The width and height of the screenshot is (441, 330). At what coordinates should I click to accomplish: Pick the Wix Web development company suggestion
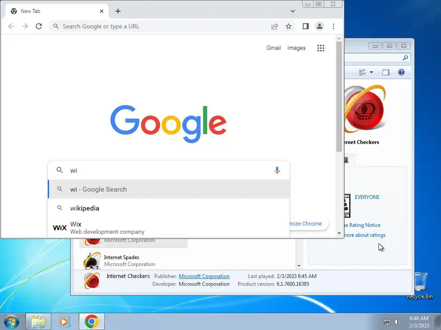coord(169,228)
